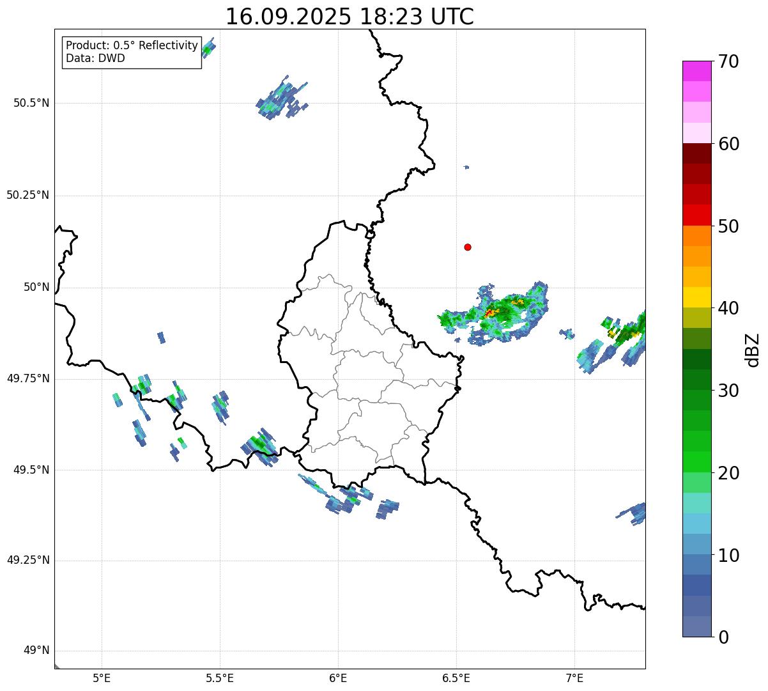
Task: Click the 49.25°N latitude axis label
Action: pyautogui.click(x=27, y=561)
